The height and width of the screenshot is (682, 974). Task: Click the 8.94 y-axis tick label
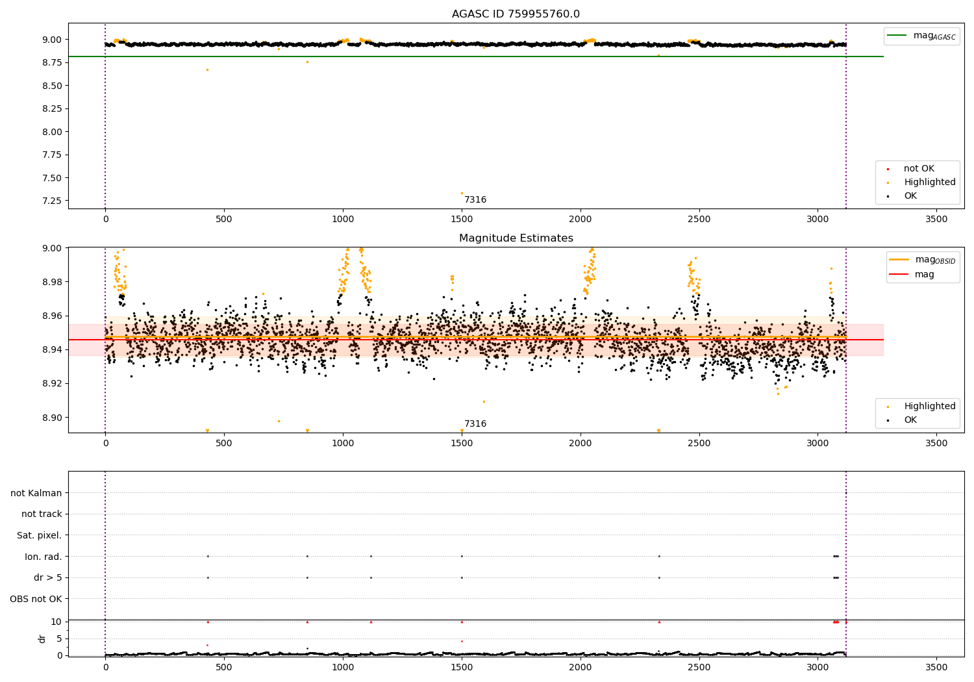52,349
